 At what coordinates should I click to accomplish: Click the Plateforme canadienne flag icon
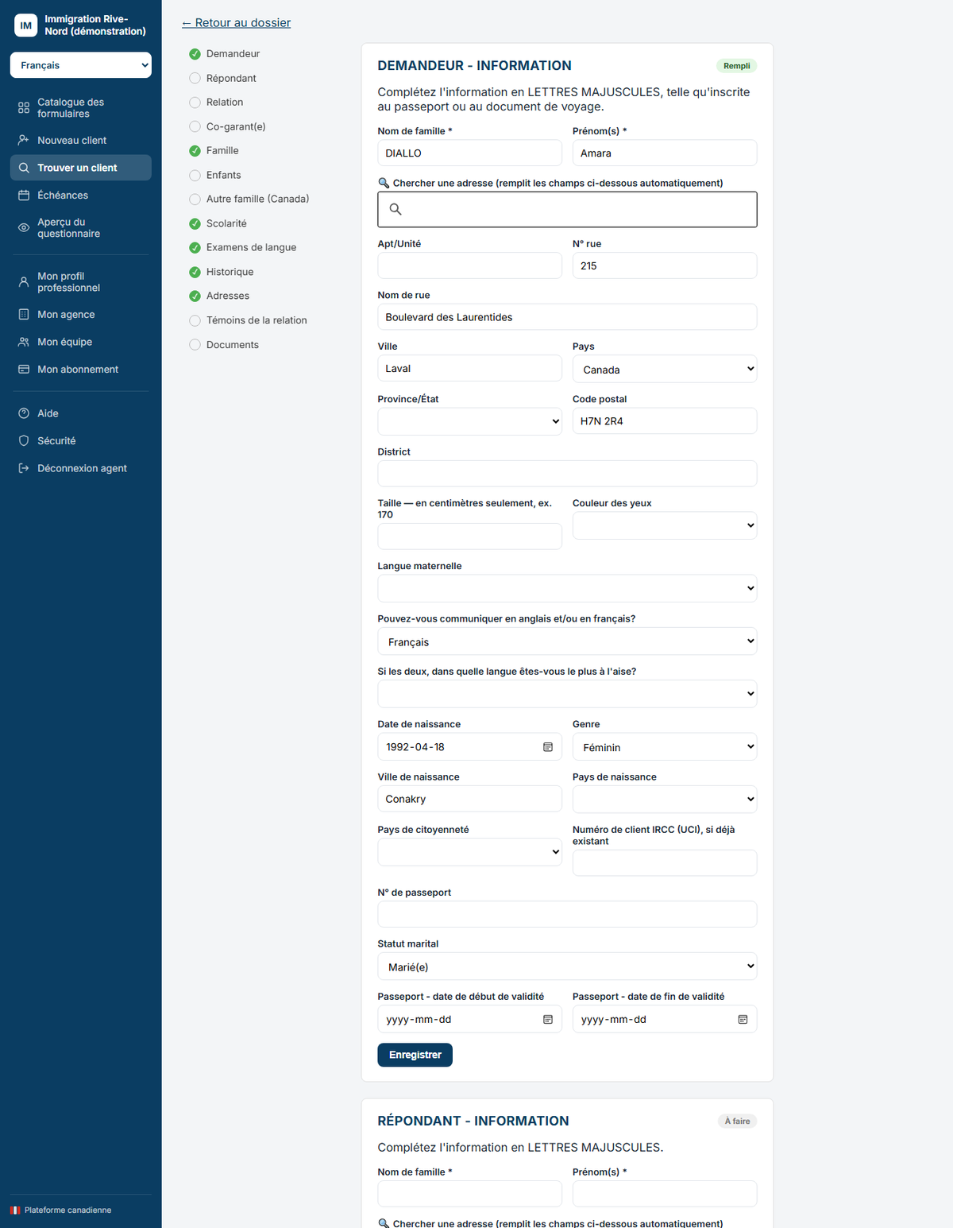15,1210
